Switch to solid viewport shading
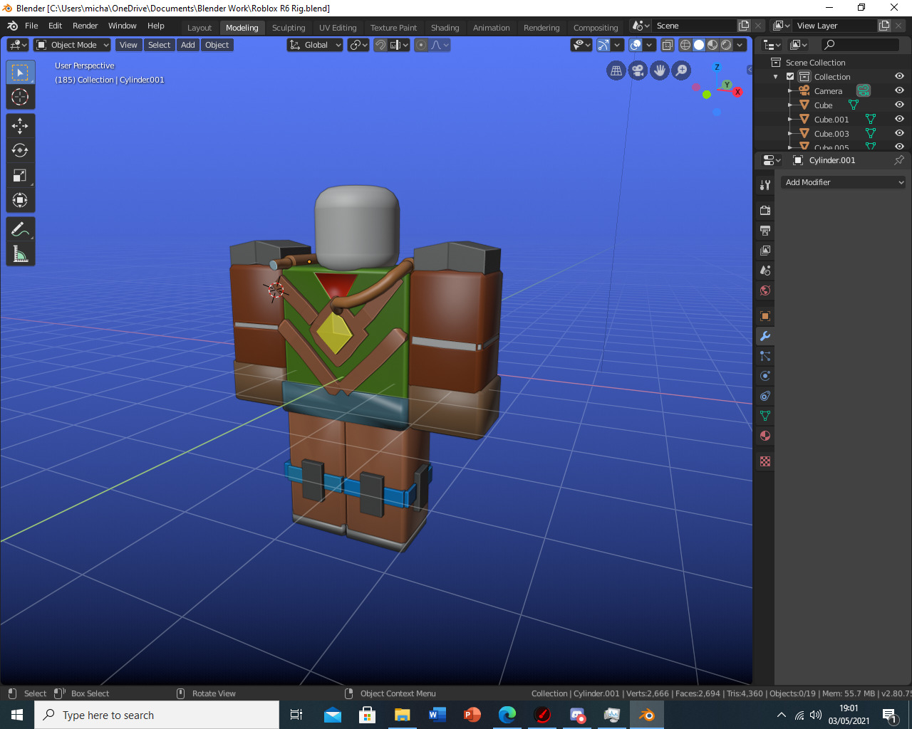The width and height of the screenshot is (912, 729). [699, 45]
